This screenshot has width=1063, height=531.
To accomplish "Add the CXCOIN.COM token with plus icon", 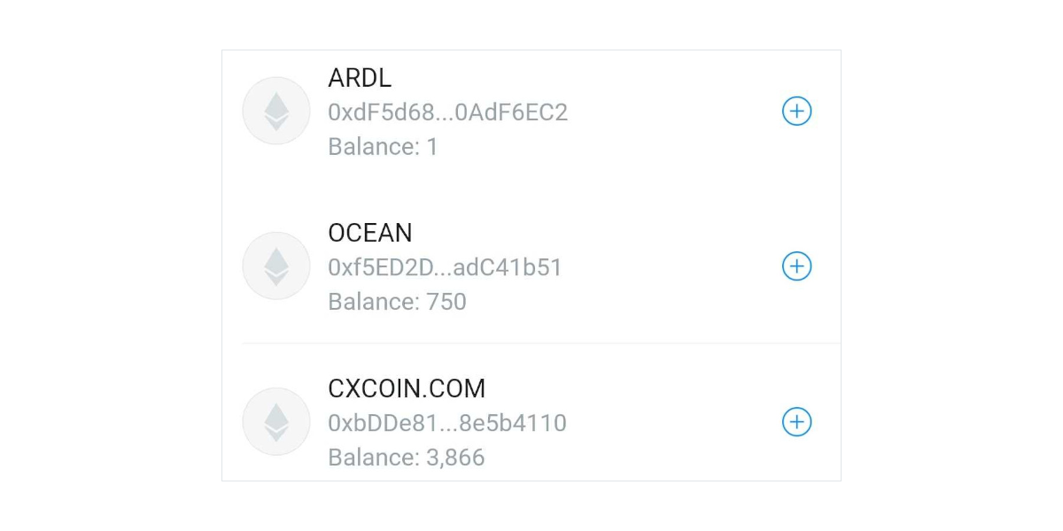I will [x=796, y=421].
